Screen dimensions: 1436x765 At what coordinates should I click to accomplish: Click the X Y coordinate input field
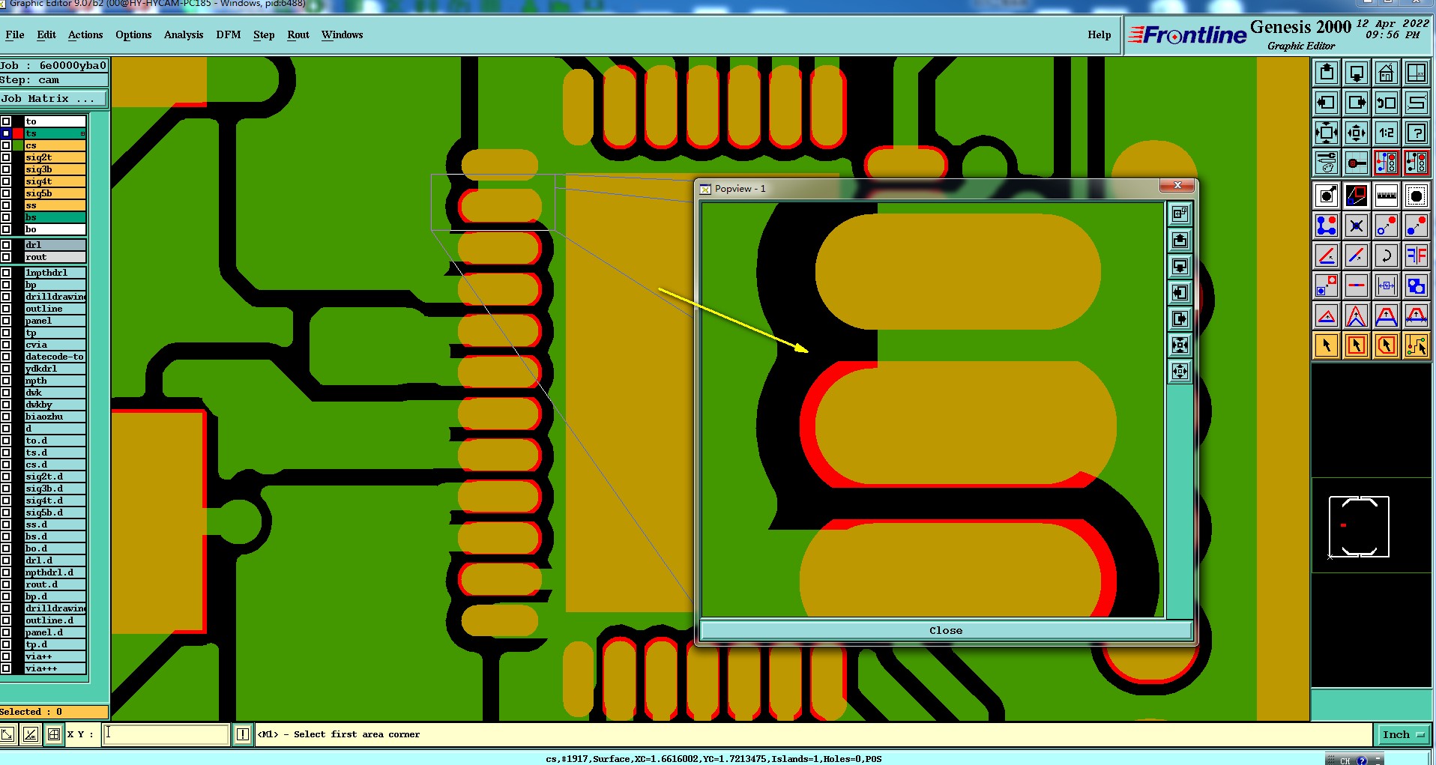click(x=166, y=734)
